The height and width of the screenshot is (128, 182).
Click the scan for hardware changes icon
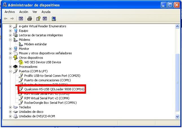[x=54, y=19]
